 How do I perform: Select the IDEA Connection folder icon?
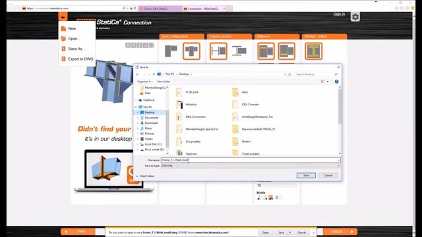pos(179,117)
